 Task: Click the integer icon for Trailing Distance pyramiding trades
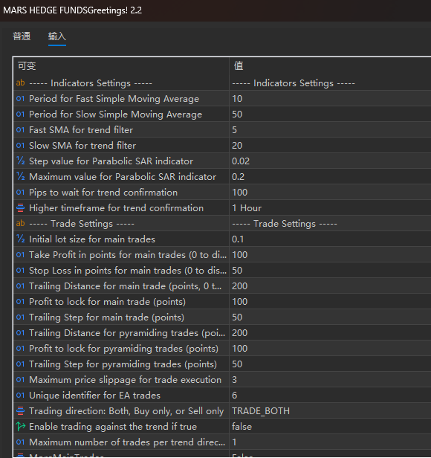(x=21, y=333)
